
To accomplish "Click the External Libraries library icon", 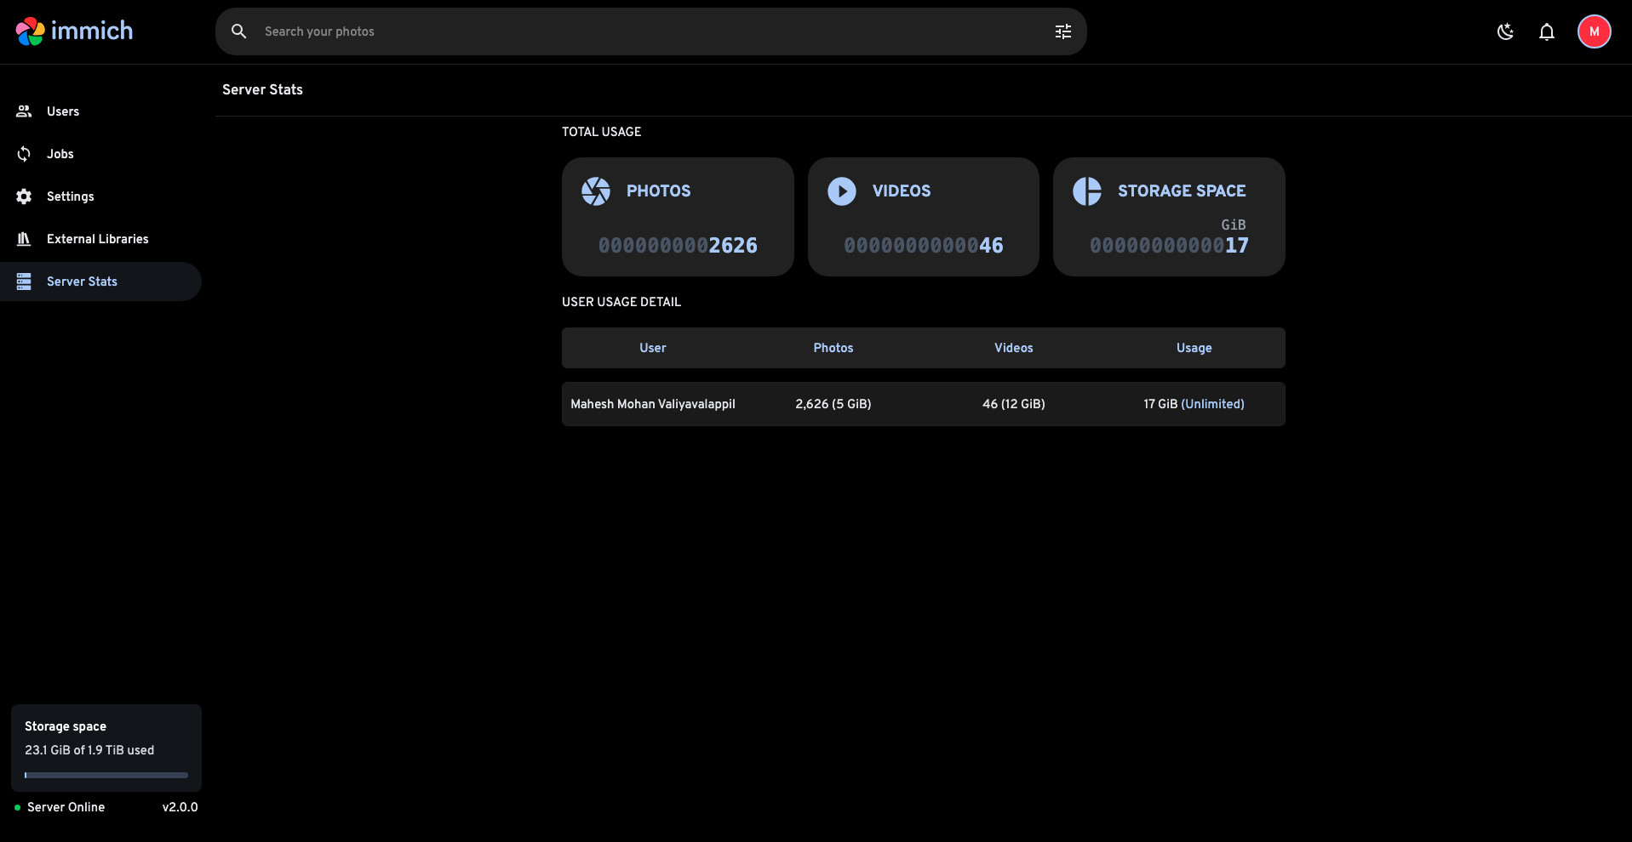I will (x=24, y=239).
